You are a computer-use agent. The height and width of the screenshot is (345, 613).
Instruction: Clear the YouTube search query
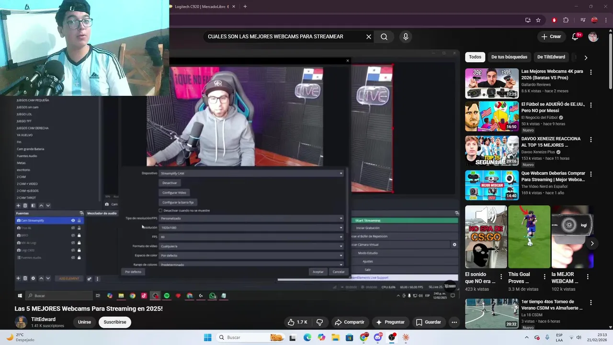click(x=369, y=36)
